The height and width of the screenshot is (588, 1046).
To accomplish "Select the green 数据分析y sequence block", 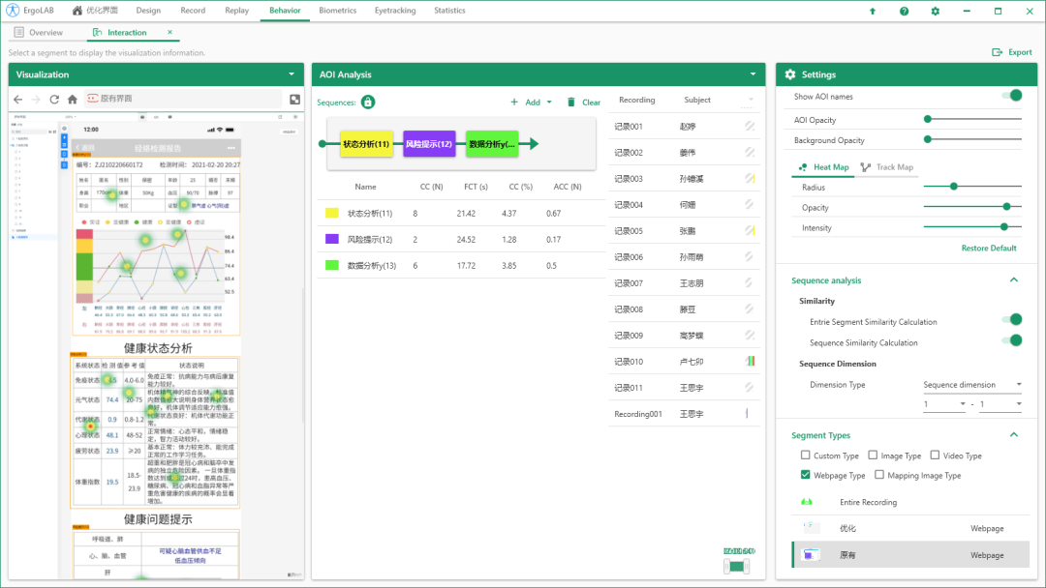I will point(492,144).
